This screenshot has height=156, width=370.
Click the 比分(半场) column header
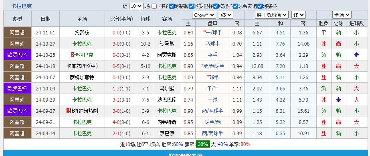[x=121, y=19]
